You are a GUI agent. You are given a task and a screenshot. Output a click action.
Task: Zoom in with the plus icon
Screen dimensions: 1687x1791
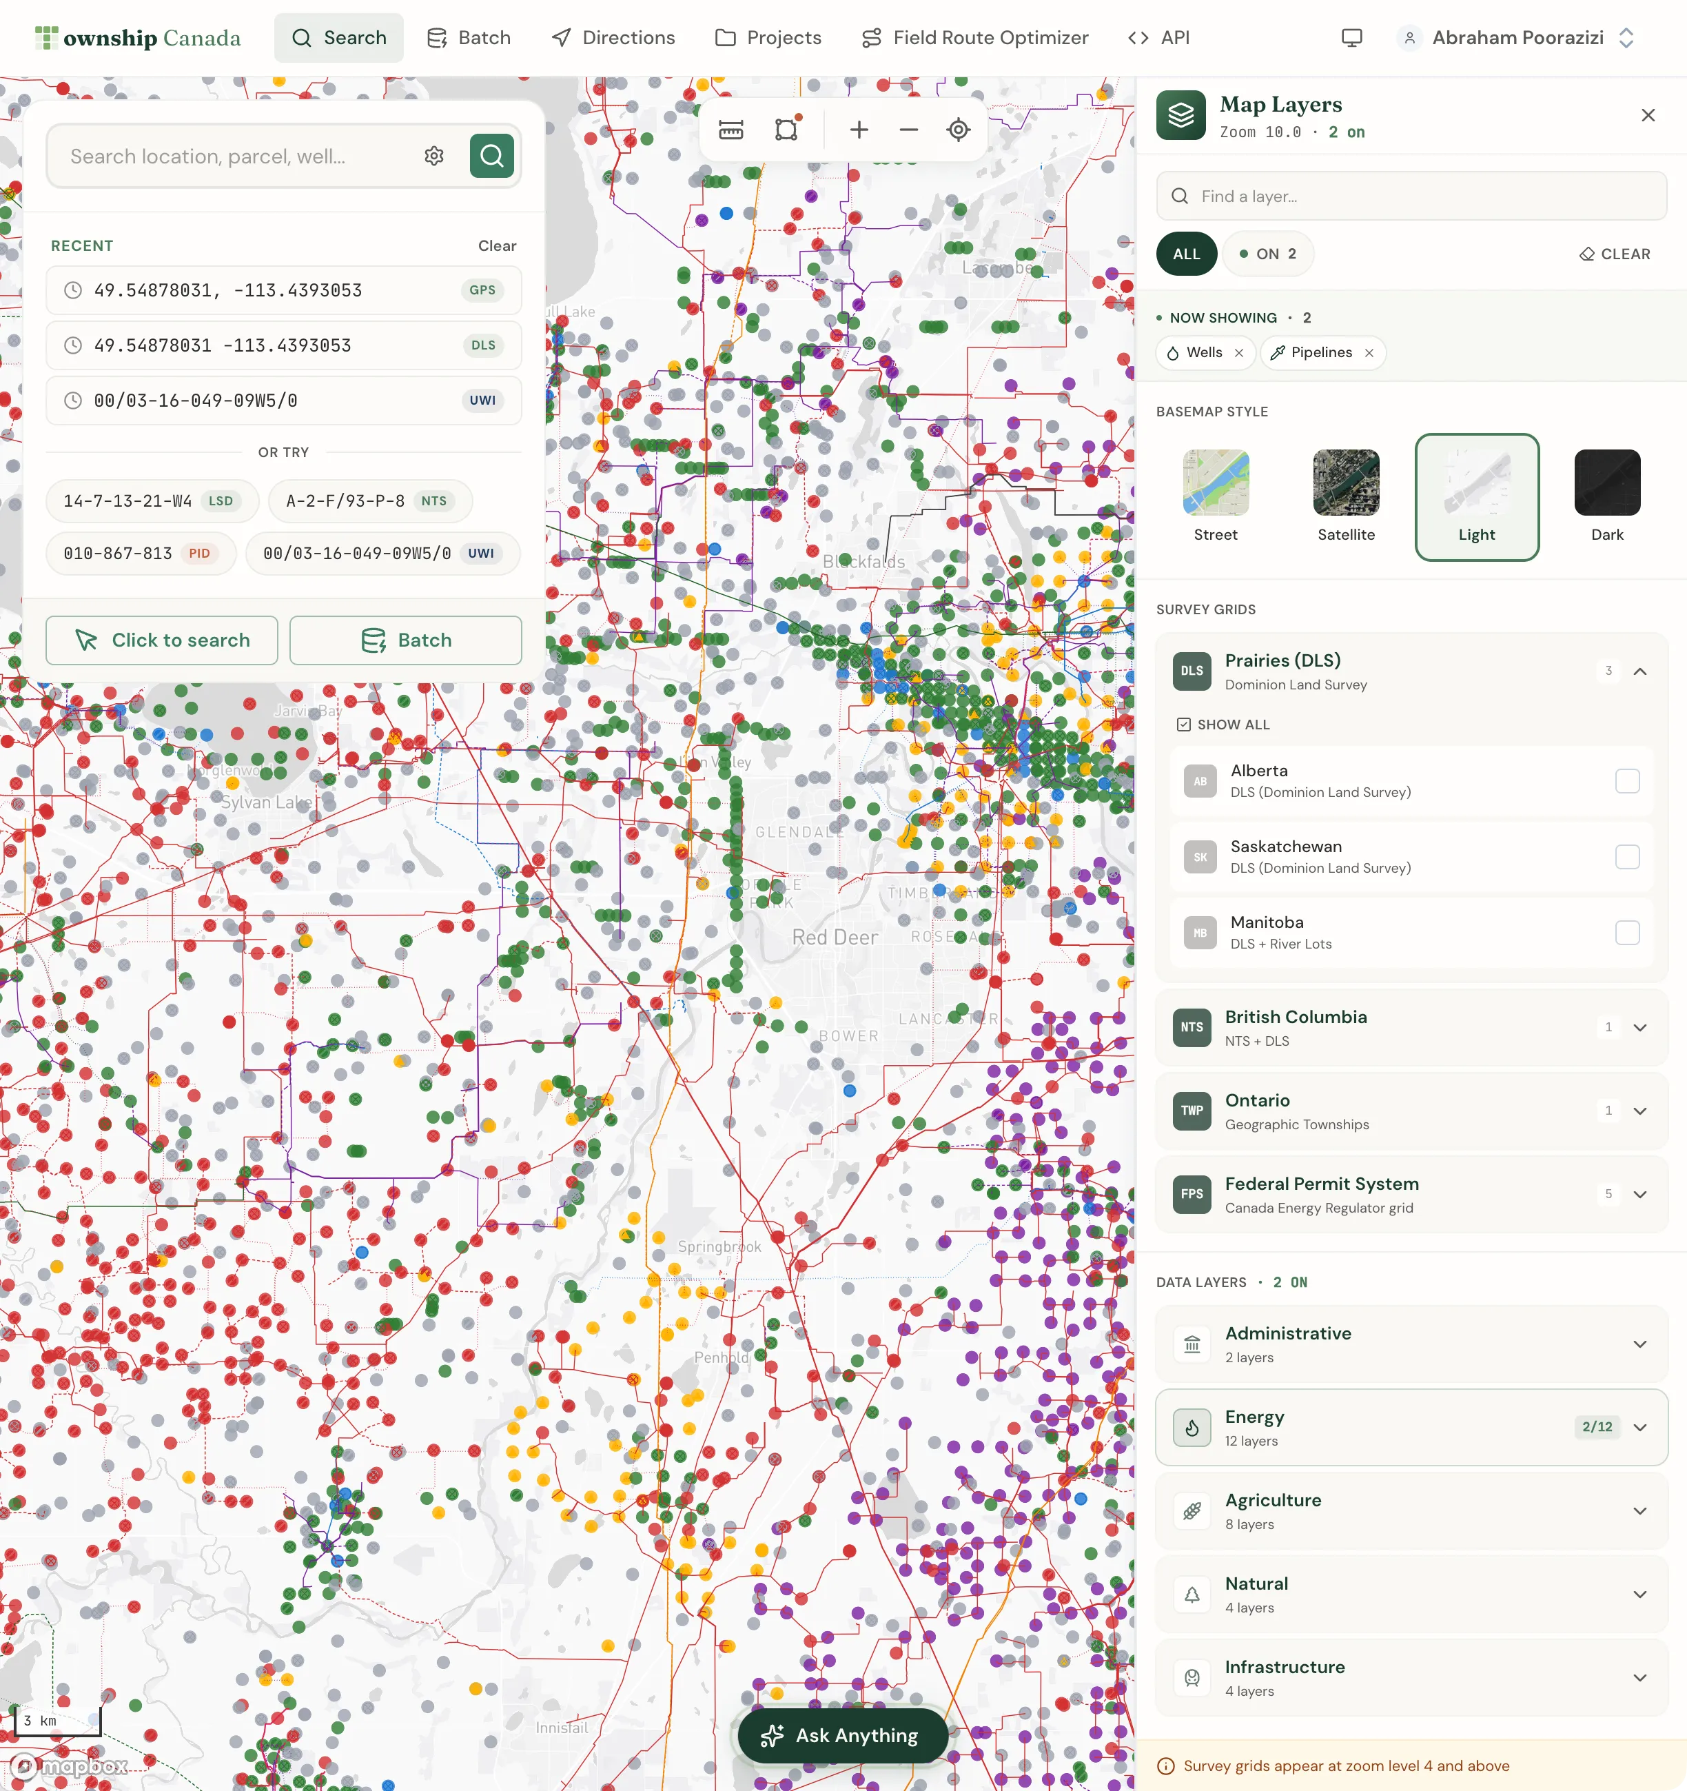(859, 130)
